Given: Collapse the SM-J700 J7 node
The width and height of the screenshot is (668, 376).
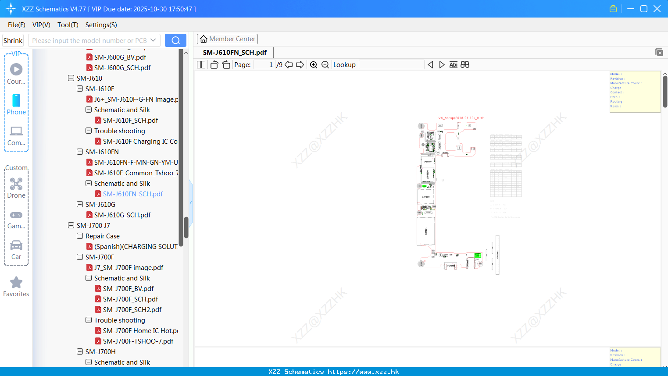Looking at the screenshot, I should click(x=71, y=225).
